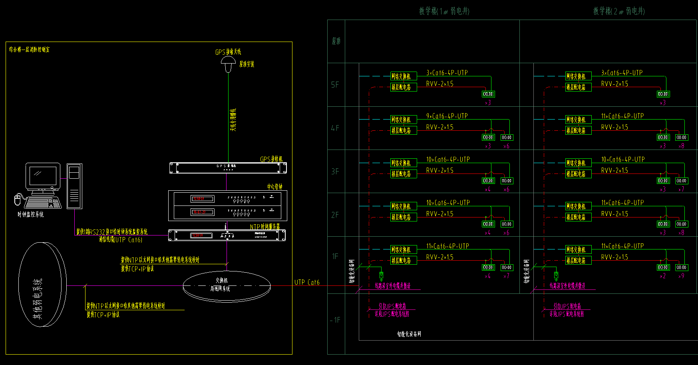Select 2# shaft 3F clock marked x7

681,181
